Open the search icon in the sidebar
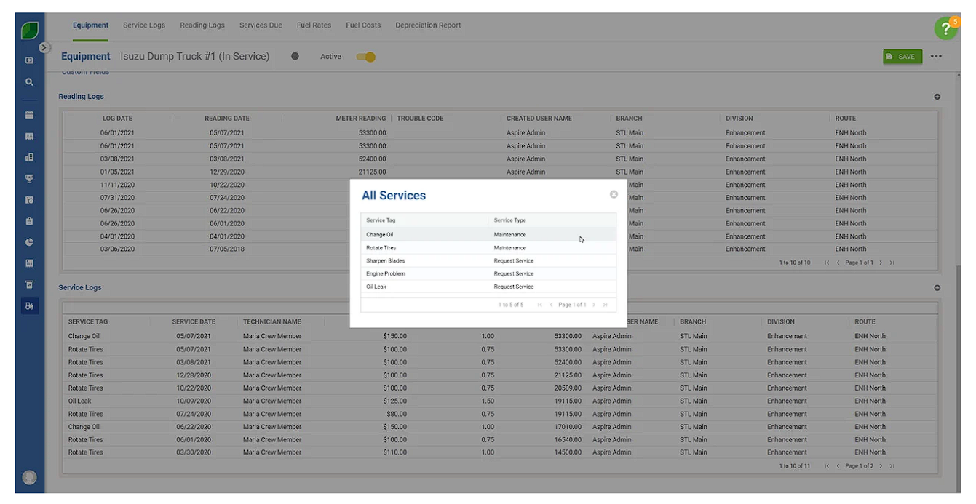976x504 pixels. [x=29, y=82]
